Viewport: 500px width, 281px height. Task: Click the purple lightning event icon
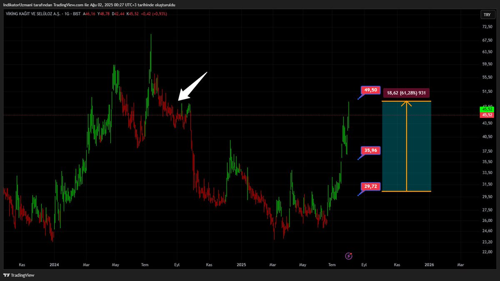coord(349,255)
